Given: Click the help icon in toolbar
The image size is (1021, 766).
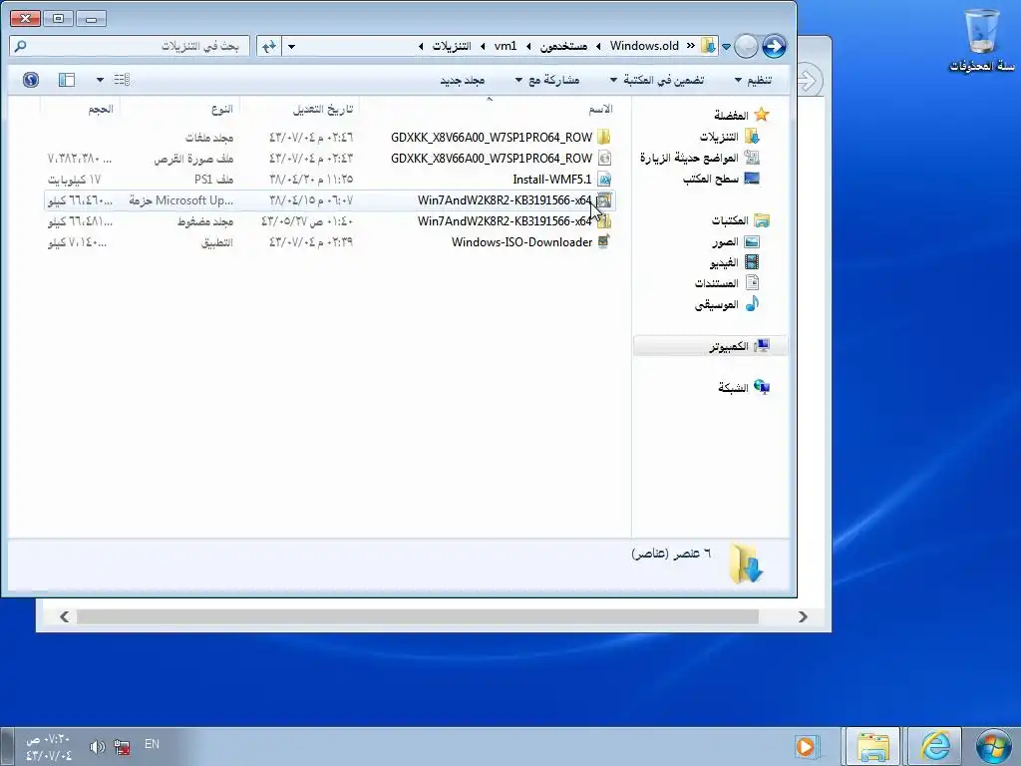Looking at the screenshot, I should [31, 80].
